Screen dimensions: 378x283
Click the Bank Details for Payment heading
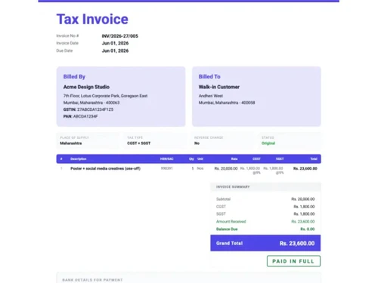tap(92, 280)
